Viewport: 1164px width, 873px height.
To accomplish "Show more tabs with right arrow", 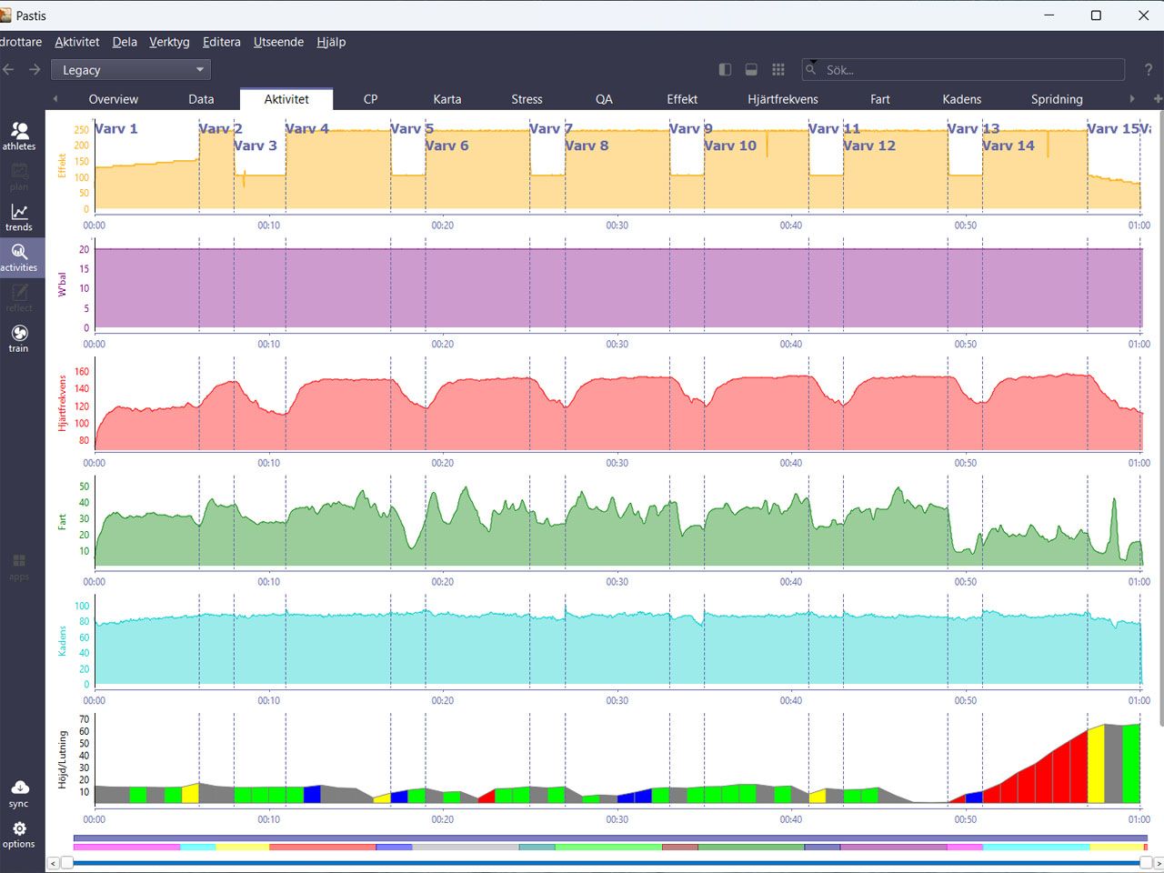I will (1132, 99).
